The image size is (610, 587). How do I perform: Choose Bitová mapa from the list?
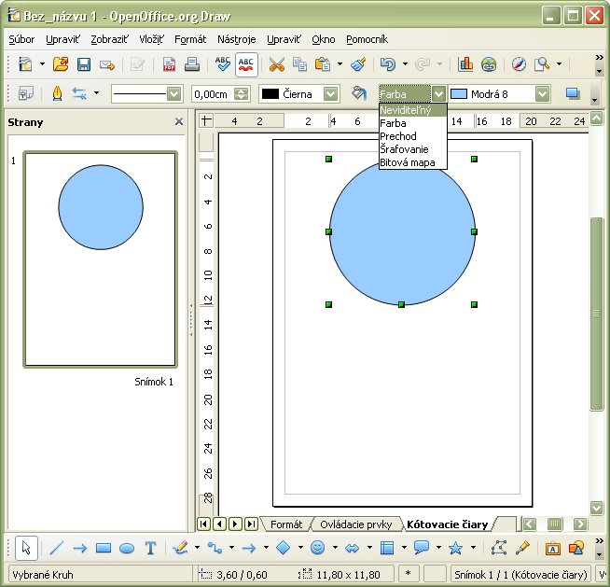click(413, 162)
